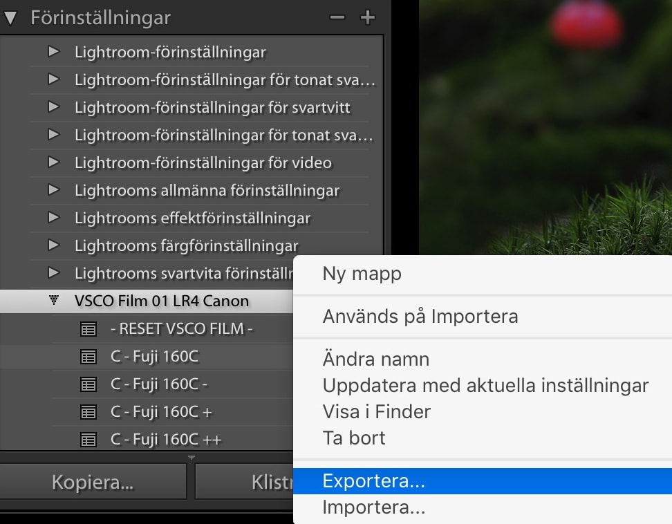Select Visa i Finder menu entry
The image size is (672, 524).
(x=376, y=412)
